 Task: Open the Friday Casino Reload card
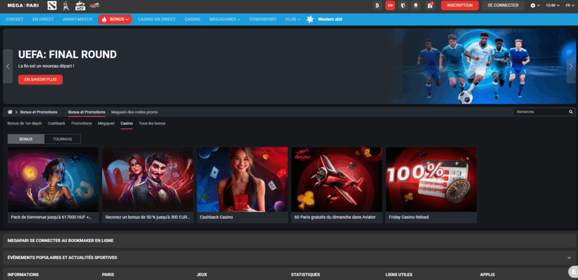click(x=431, y=185)
